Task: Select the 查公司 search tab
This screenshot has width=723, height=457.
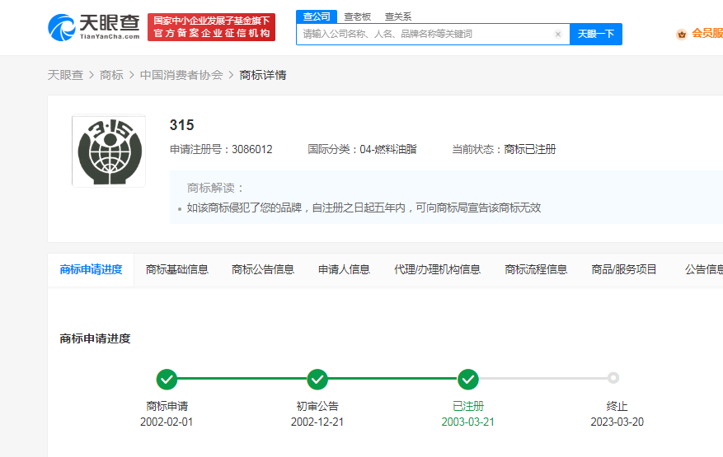Action: coord(317,16)
